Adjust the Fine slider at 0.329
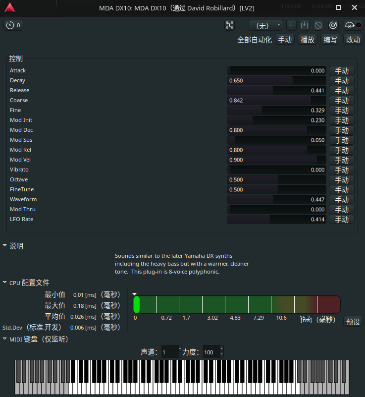This screenshot has height=397, width=365. point(277,110)
